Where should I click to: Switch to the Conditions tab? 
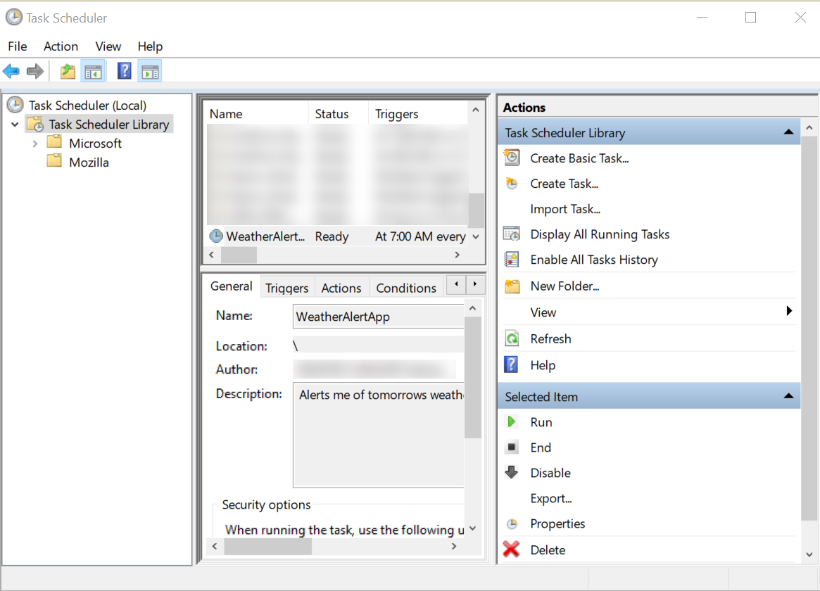tap(406, 288)
